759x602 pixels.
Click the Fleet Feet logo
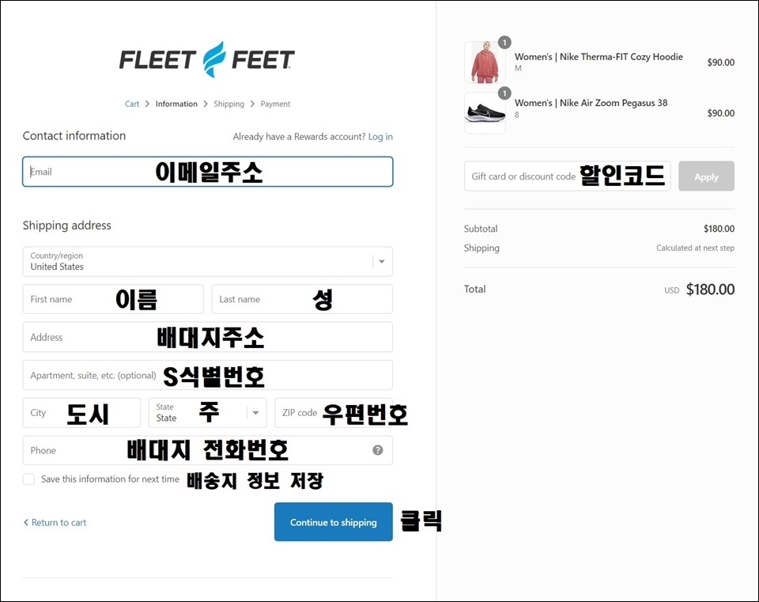point(207,59)
